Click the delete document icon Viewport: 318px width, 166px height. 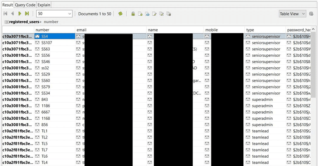[x=169, y=14]
